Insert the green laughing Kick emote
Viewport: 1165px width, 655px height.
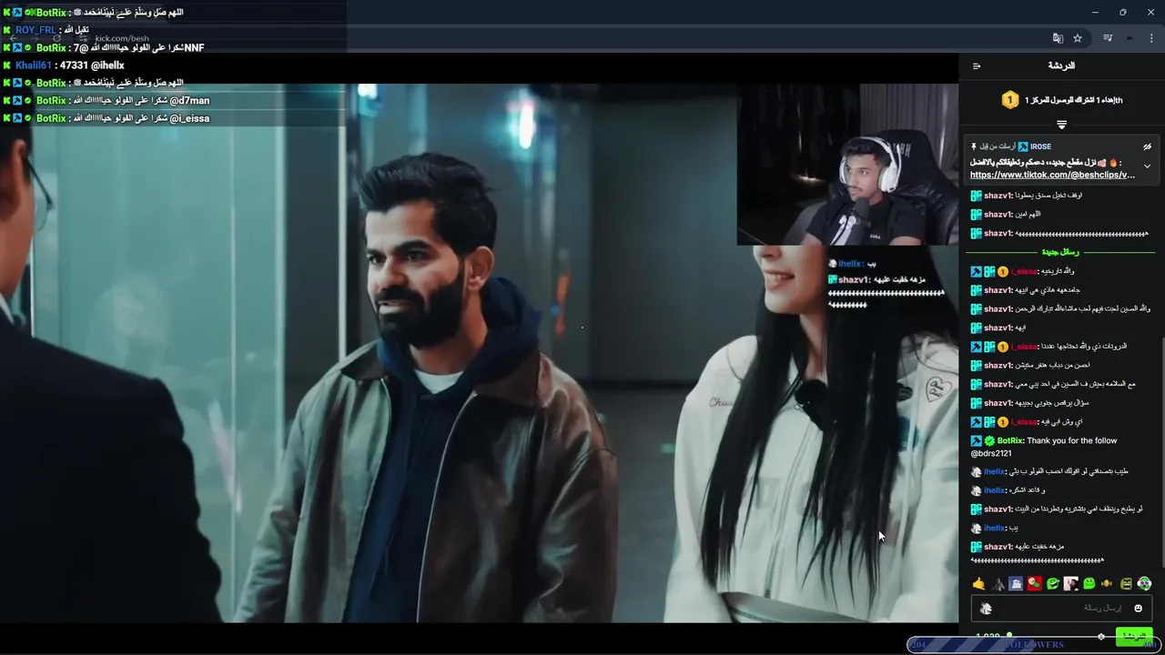point(1052,583)
